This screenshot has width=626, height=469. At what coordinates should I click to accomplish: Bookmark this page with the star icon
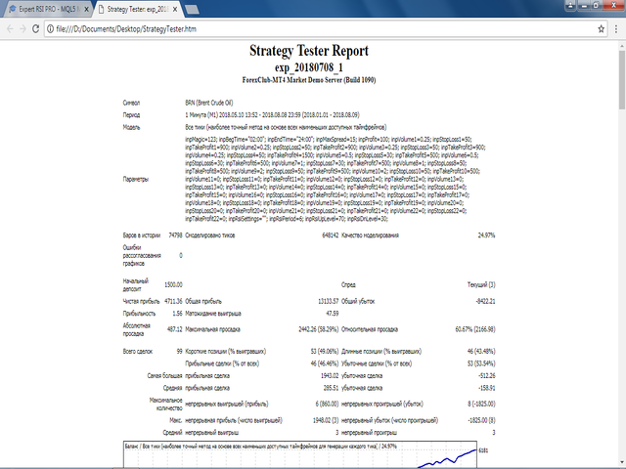click(601, 28)
